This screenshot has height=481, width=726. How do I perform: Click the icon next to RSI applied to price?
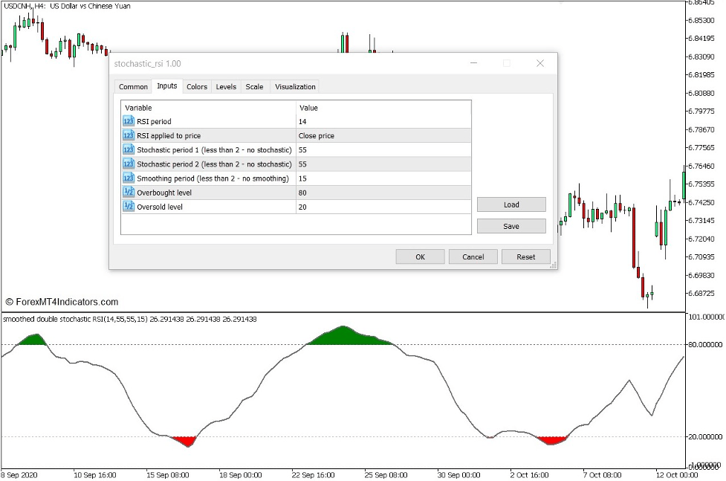coord(127,135)
